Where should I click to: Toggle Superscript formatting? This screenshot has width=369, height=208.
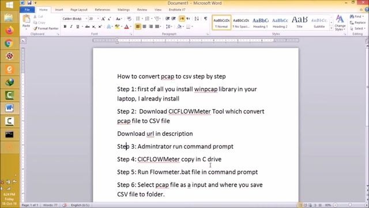(x=100, y=27)
